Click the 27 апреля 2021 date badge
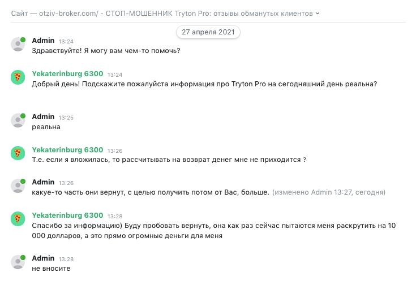The height and width of the screenshot is (286, 416). click(x=208, y=32)
